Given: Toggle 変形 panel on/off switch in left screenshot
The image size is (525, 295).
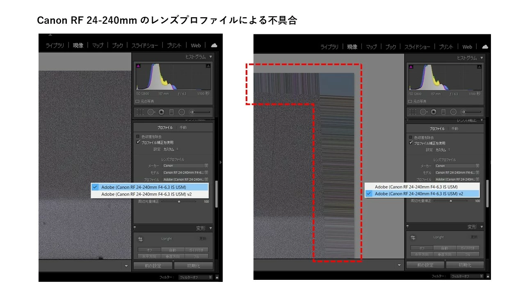Looking at the screenshot, I should tap(135, 227).
